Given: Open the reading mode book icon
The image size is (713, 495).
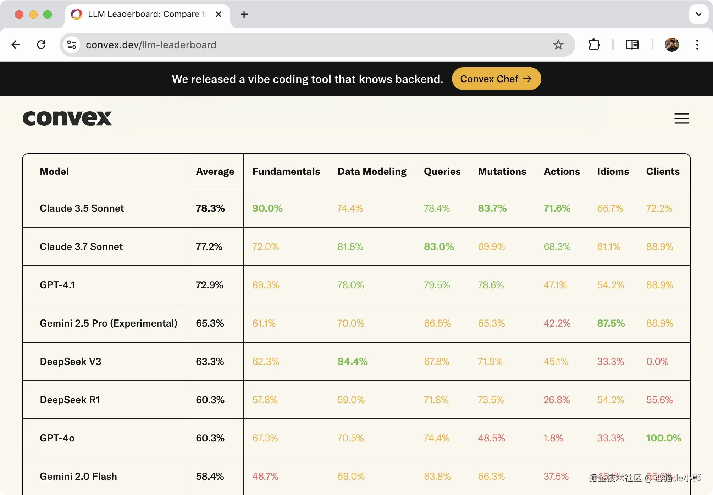Looking at the screenshot, I should [x=632, y=45].
